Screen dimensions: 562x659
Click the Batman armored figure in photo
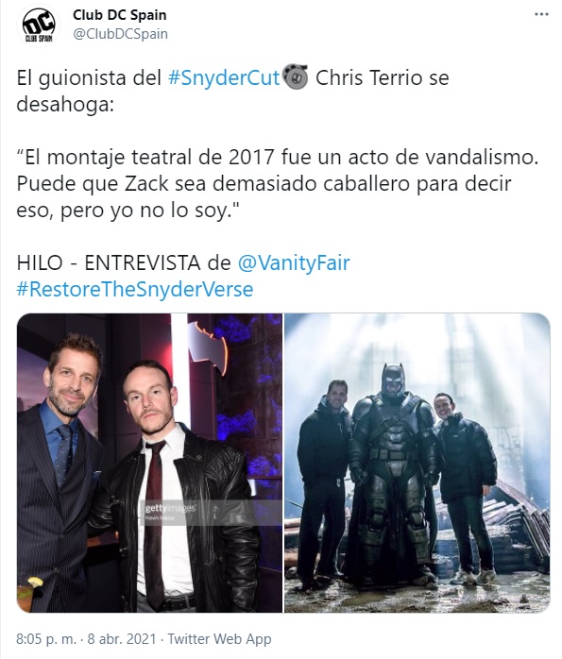[x=393, y=471]
